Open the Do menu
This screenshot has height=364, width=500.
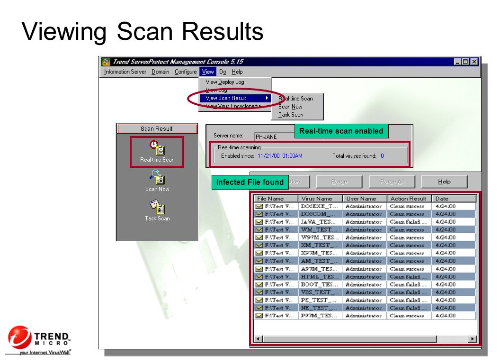click(223, 72)
